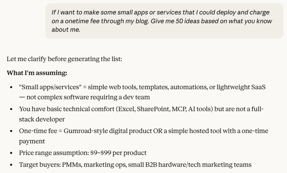Click the line "Let me clarify before generating"
The height and width of the screenshot is (173, 287).
64,59
